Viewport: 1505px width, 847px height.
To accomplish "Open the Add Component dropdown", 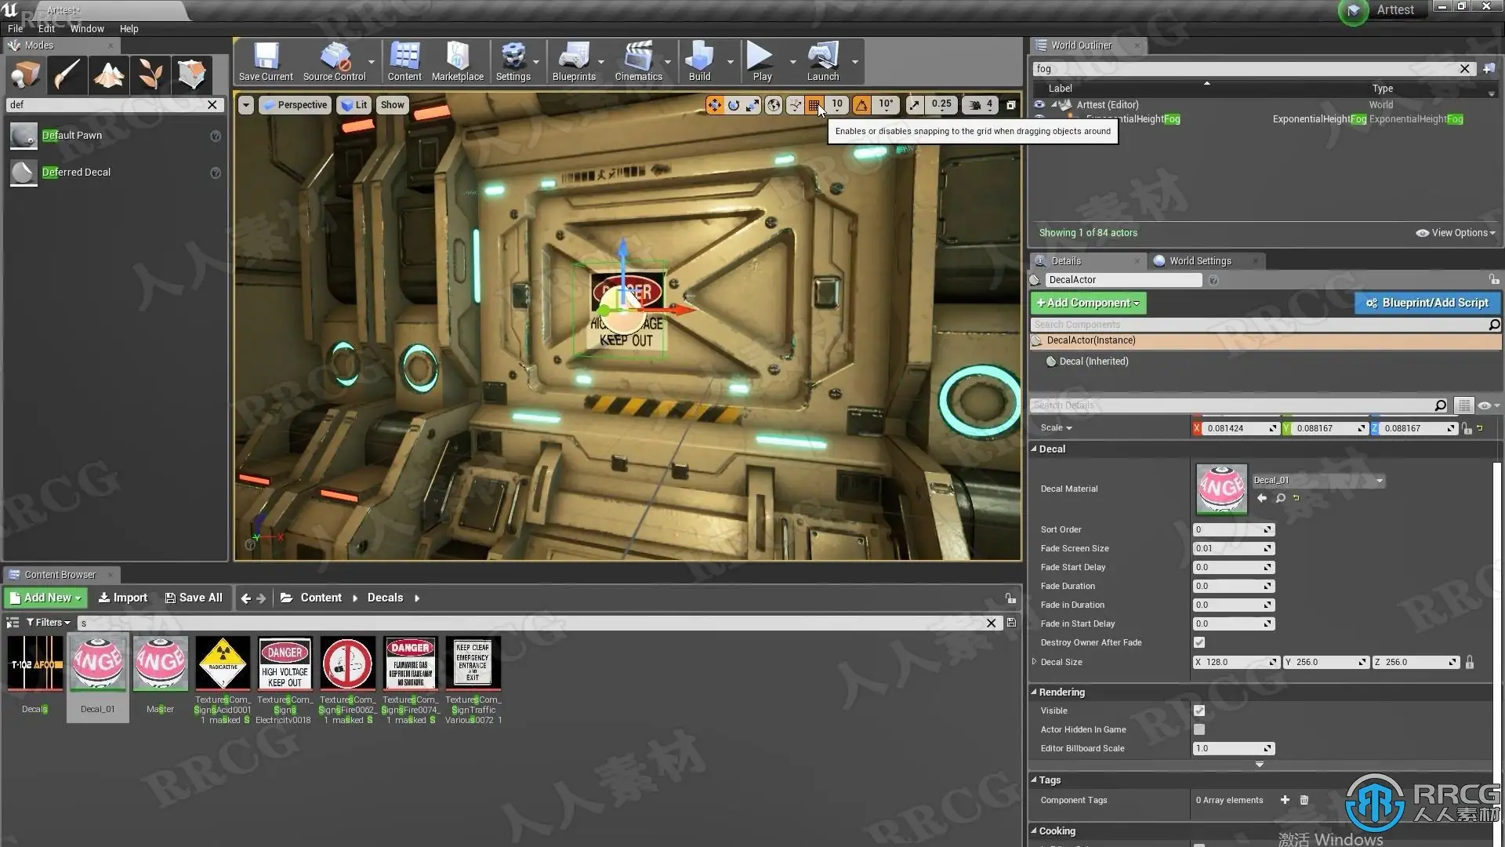I will (x=1087, y=303).
